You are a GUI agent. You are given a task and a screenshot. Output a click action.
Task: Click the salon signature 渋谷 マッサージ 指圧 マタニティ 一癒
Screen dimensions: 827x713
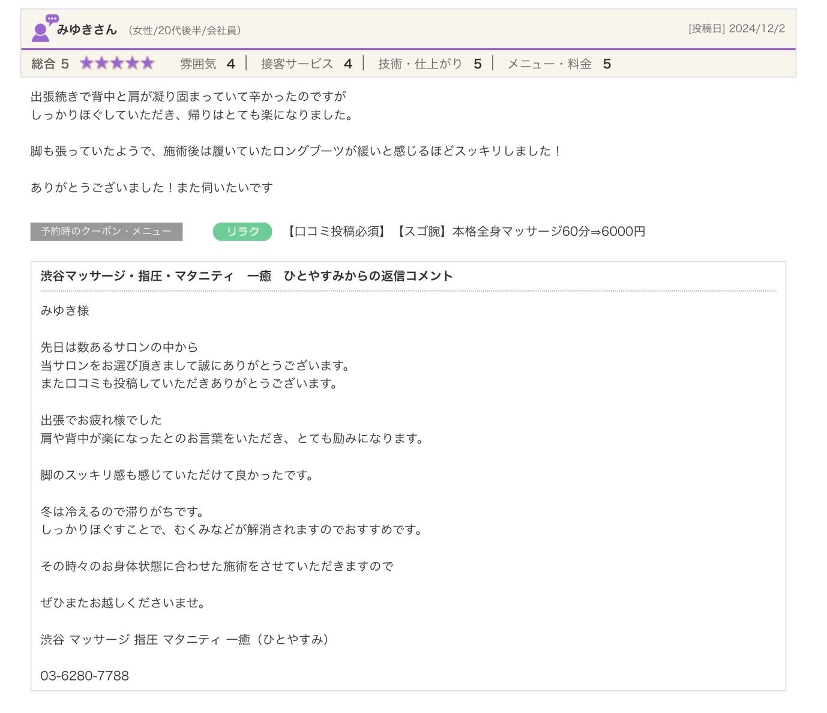(x=185, y=640)
